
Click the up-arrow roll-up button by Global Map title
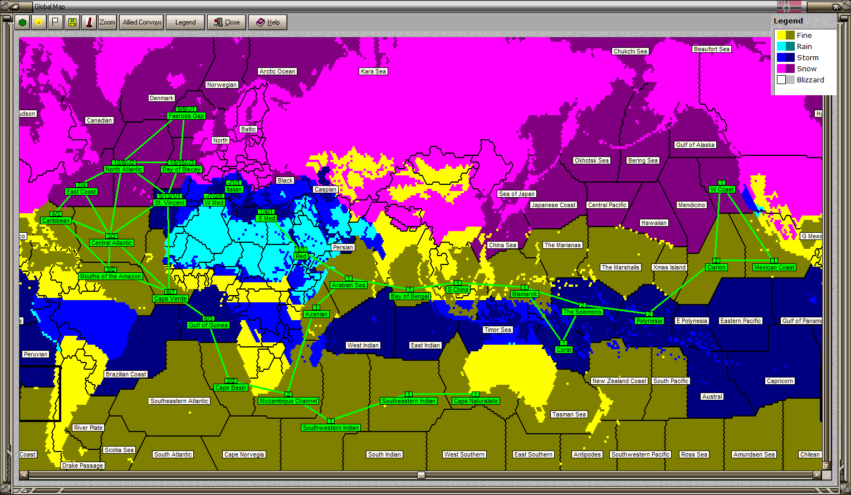pyautogui.click(x=14, y=7)
